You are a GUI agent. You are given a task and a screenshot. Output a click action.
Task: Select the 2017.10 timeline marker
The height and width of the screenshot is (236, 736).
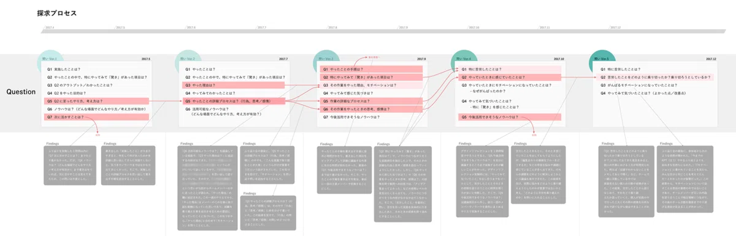pos(473,28)
